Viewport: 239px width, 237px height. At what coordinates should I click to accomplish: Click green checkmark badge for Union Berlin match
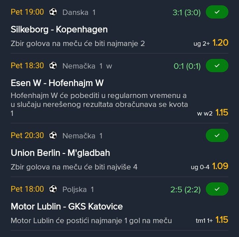tap(217, 135)
